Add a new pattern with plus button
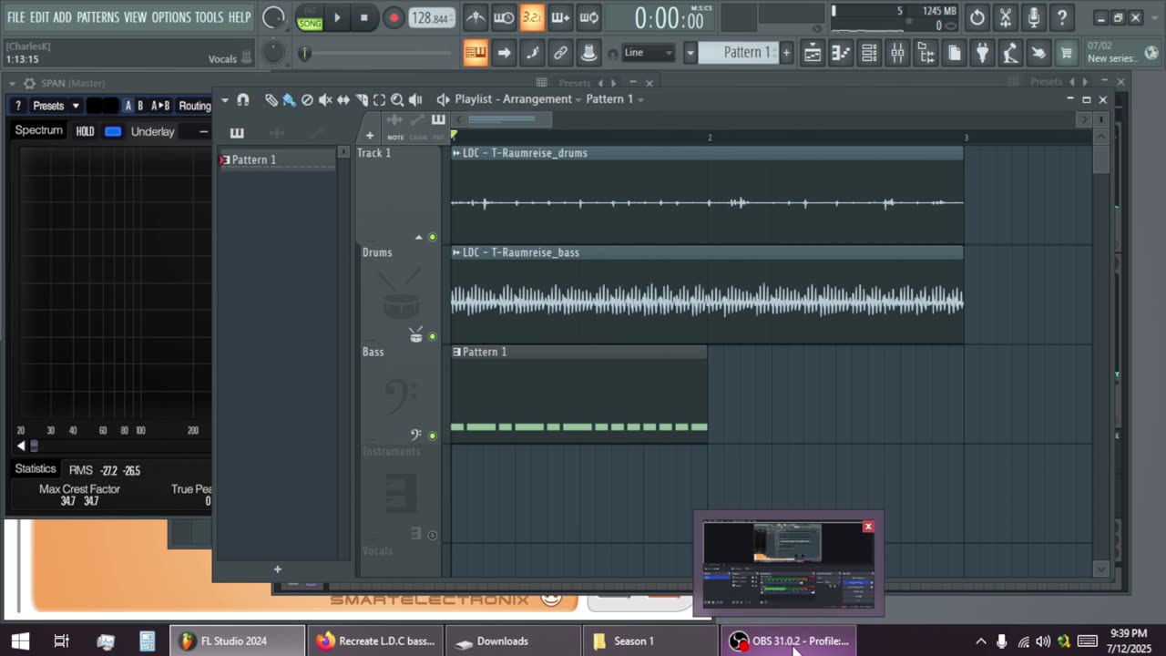The image size is (1166, 656). [786, 53]
